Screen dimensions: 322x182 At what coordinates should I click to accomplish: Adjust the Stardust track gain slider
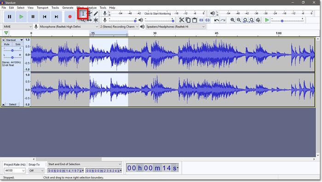pyautogui.click(x=12, y=50)
